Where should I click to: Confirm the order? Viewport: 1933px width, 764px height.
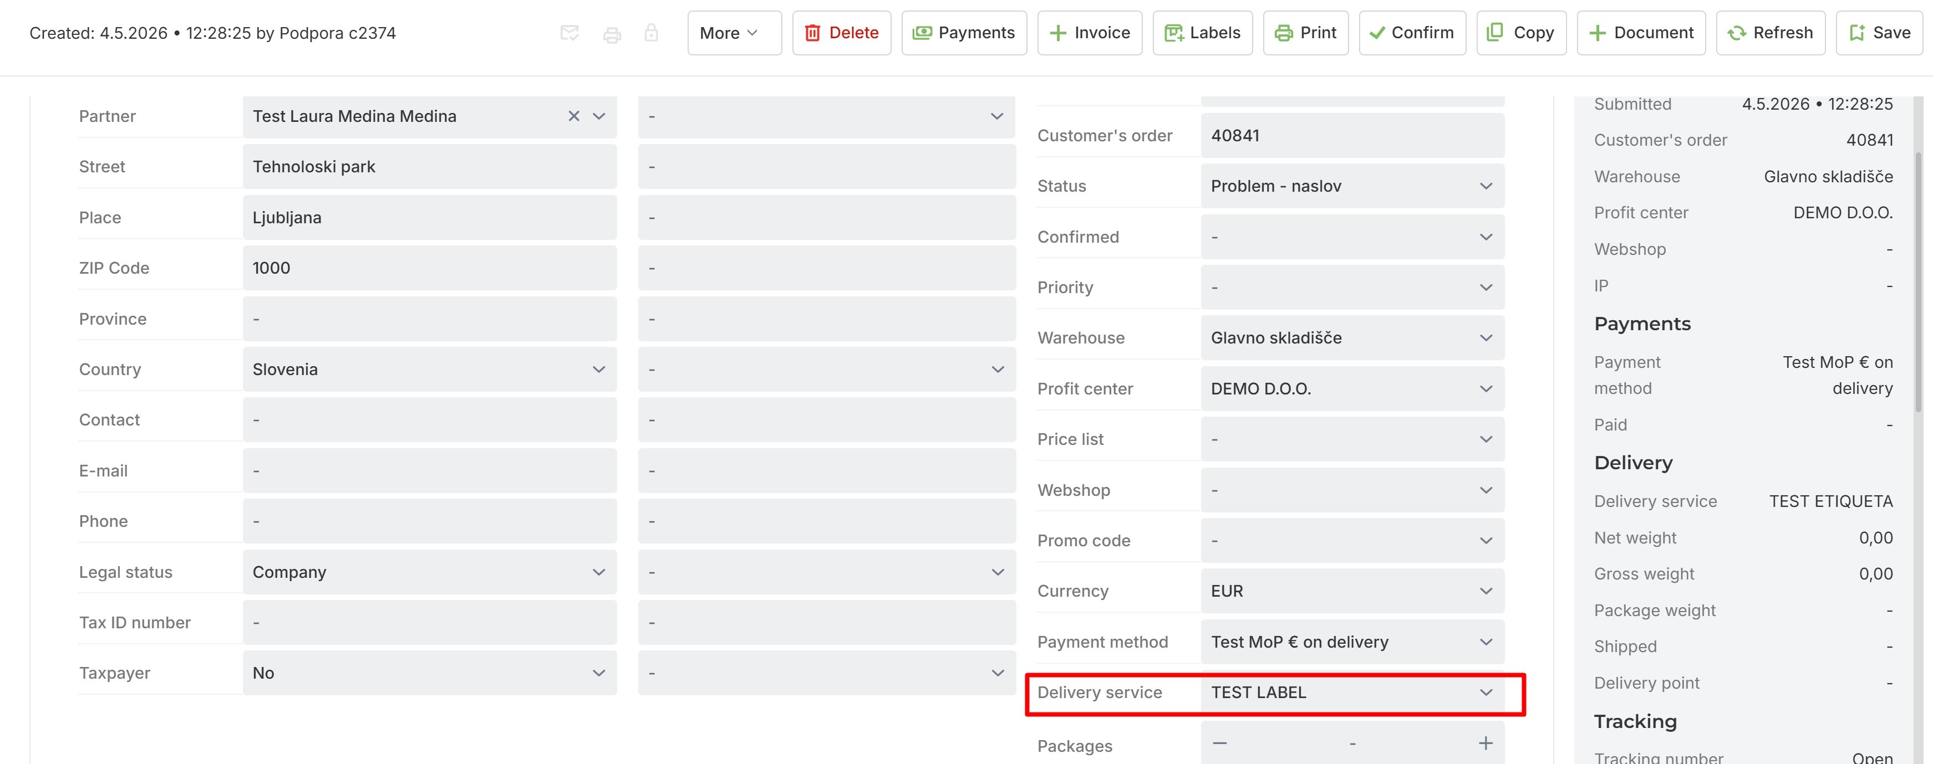click(x=1411, y=33)
